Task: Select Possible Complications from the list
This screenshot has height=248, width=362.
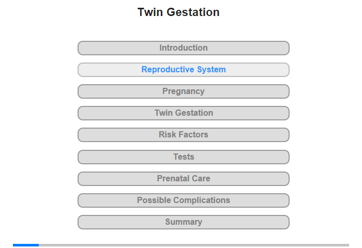Action: 183,200
